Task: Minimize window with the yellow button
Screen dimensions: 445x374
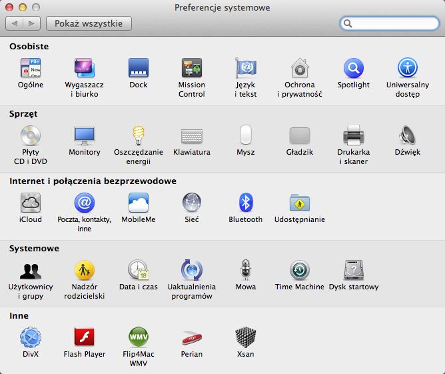Action: pyautogui.click(x=23, y=7)
